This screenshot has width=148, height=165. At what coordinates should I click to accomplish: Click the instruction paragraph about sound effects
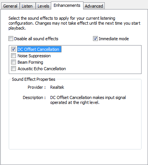pyautogui.click(x=74, y=23)
